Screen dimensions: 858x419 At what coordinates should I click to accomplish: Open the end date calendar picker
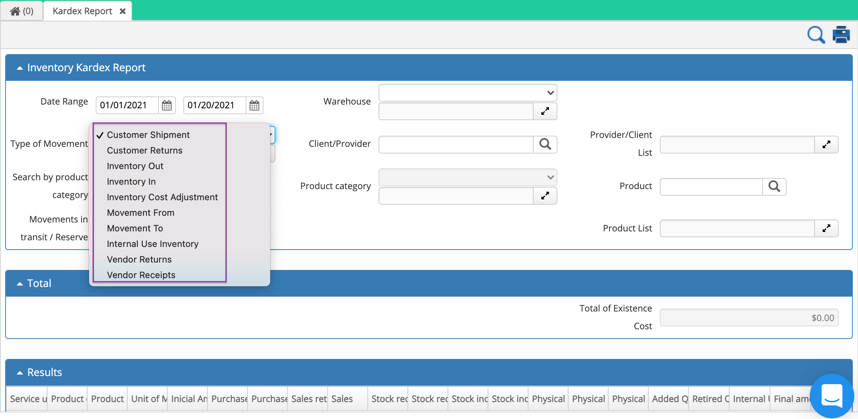pos(255,105)
